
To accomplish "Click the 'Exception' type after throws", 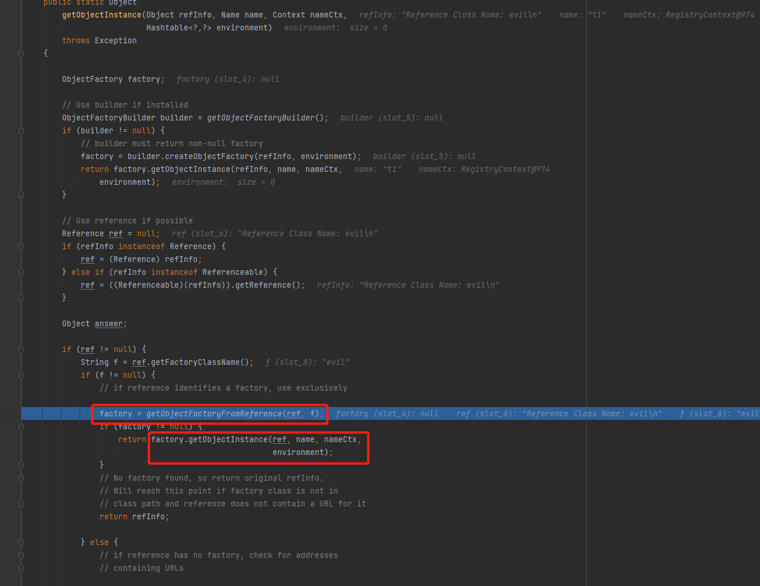I will 116,40.
